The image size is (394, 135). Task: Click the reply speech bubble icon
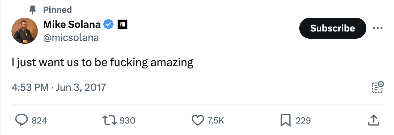(22, 121)
